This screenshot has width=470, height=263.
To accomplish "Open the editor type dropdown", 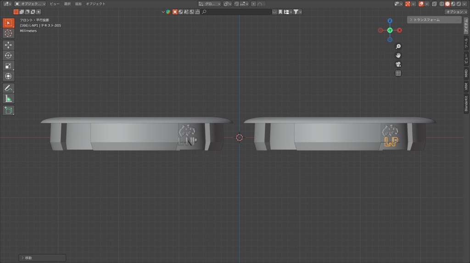I will pos(7,4).
